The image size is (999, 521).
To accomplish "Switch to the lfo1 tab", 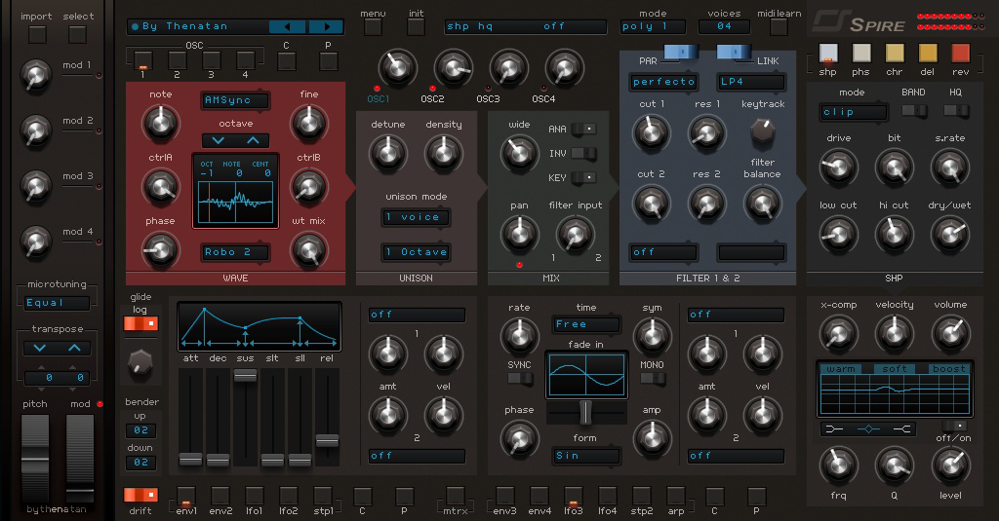I will point(255,497).
